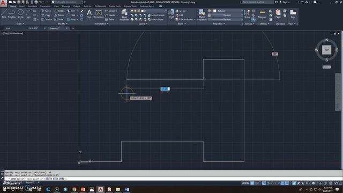
Task: Click Match Layer button
Action: coord(155,19)
